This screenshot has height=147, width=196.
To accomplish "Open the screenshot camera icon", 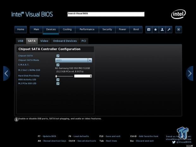I will click(149, 29).
